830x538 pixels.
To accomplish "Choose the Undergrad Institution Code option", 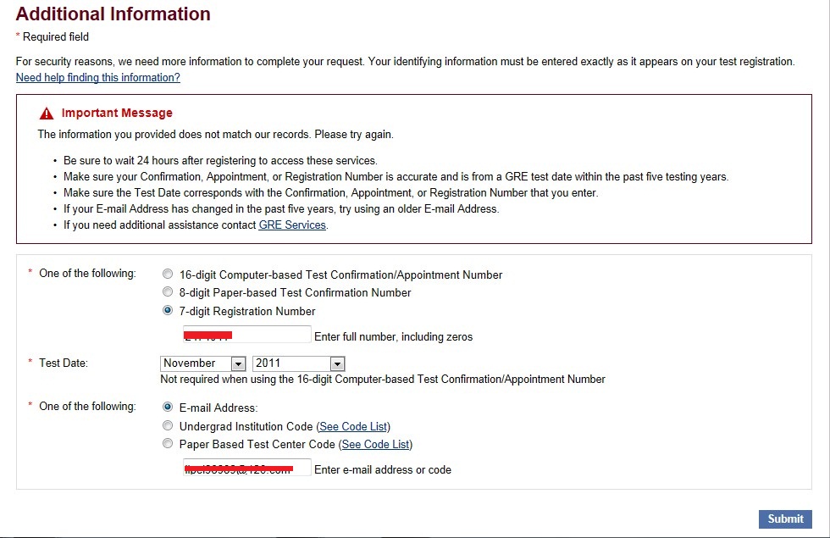I will coord(168,426).
